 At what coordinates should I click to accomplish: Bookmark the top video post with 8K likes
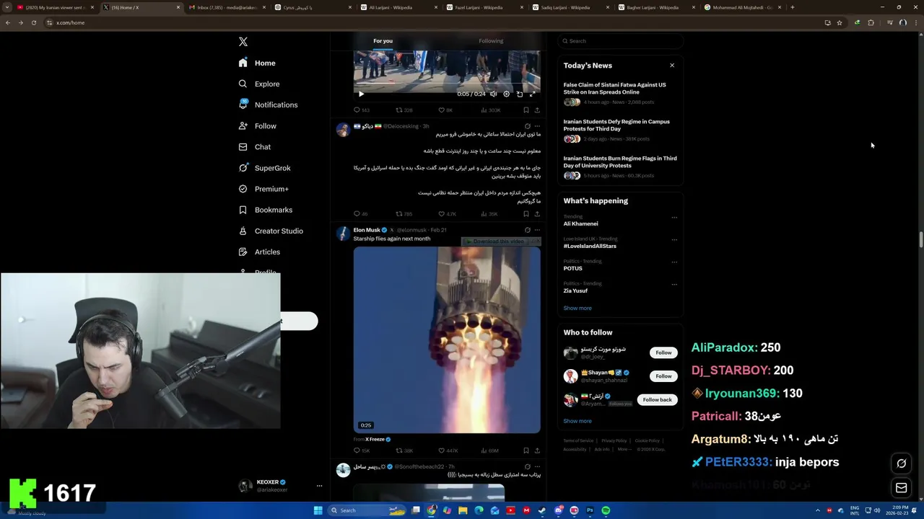tap(526, 110)
